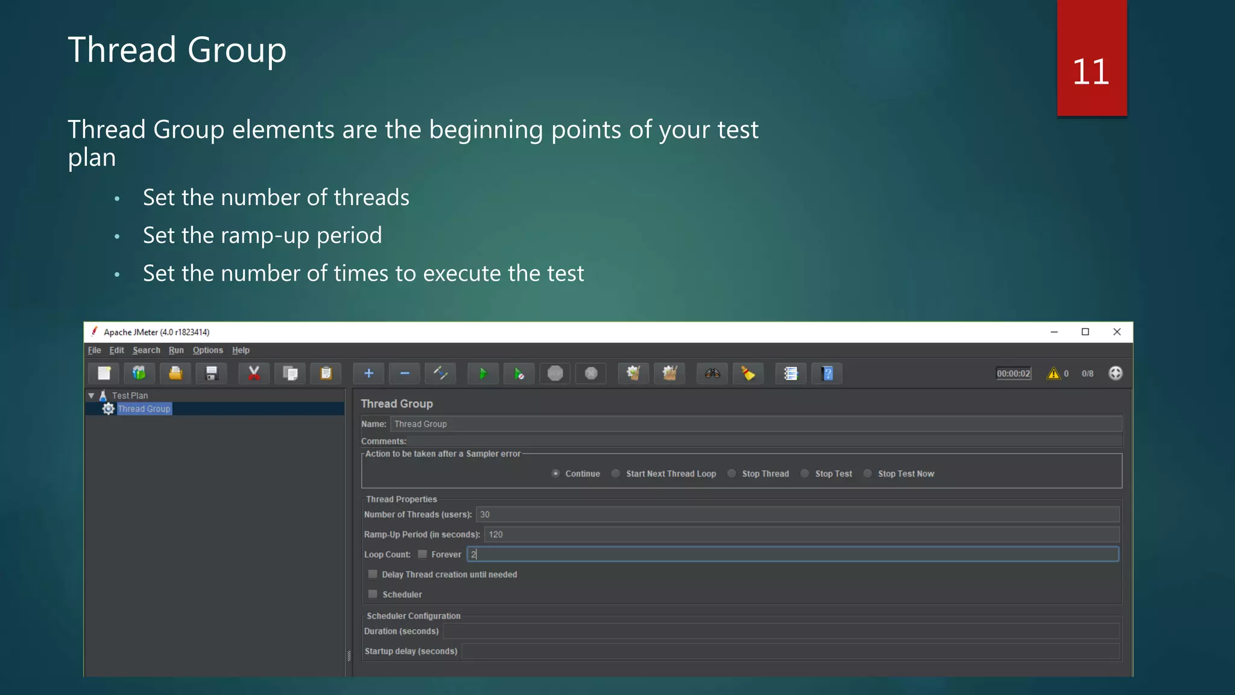Click the split pane divider handle
The image size is (1235, 695).
349,656
